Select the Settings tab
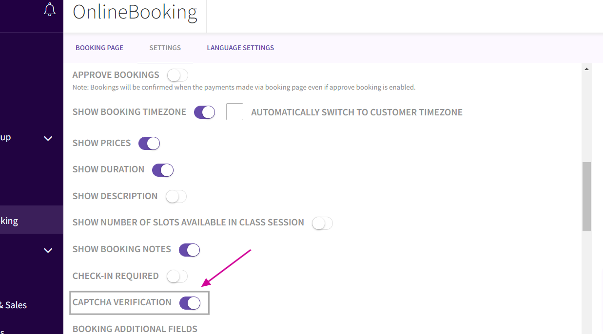 [165, 48]
